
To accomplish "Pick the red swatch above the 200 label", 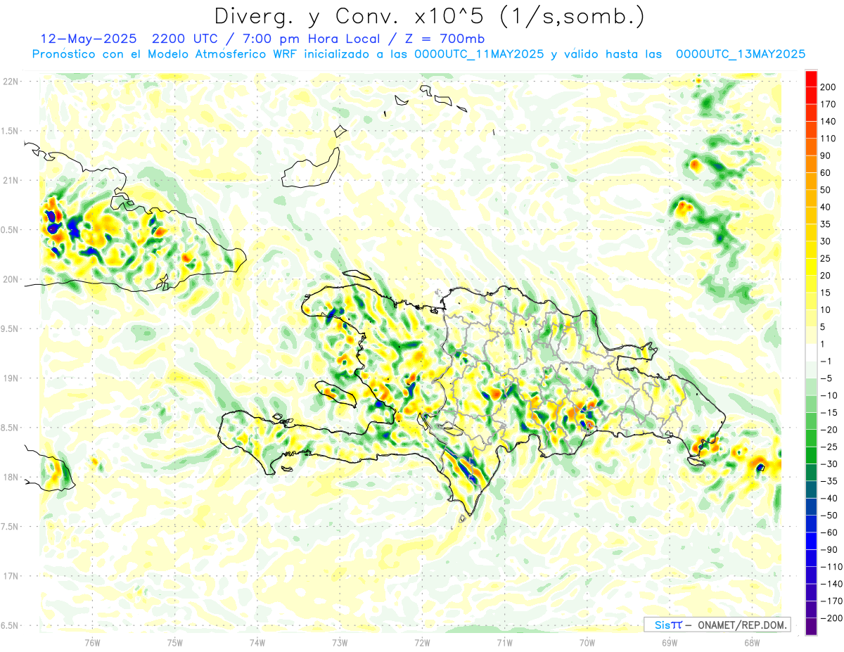I will pos(811,79).
